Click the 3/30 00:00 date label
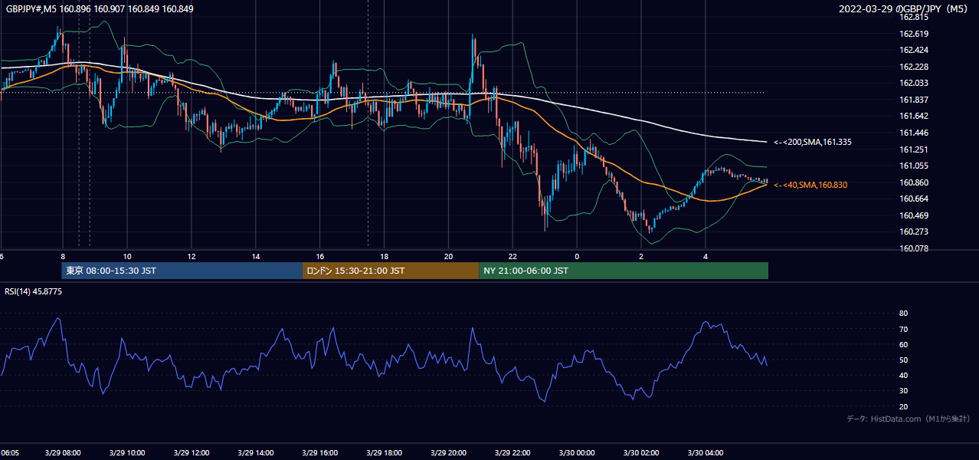 point(577,452)
